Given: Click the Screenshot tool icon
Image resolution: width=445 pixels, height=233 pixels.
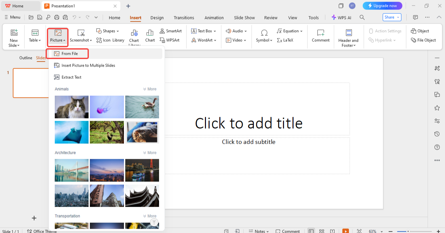Looking at the screenshot, I should (x=81, y=33).
